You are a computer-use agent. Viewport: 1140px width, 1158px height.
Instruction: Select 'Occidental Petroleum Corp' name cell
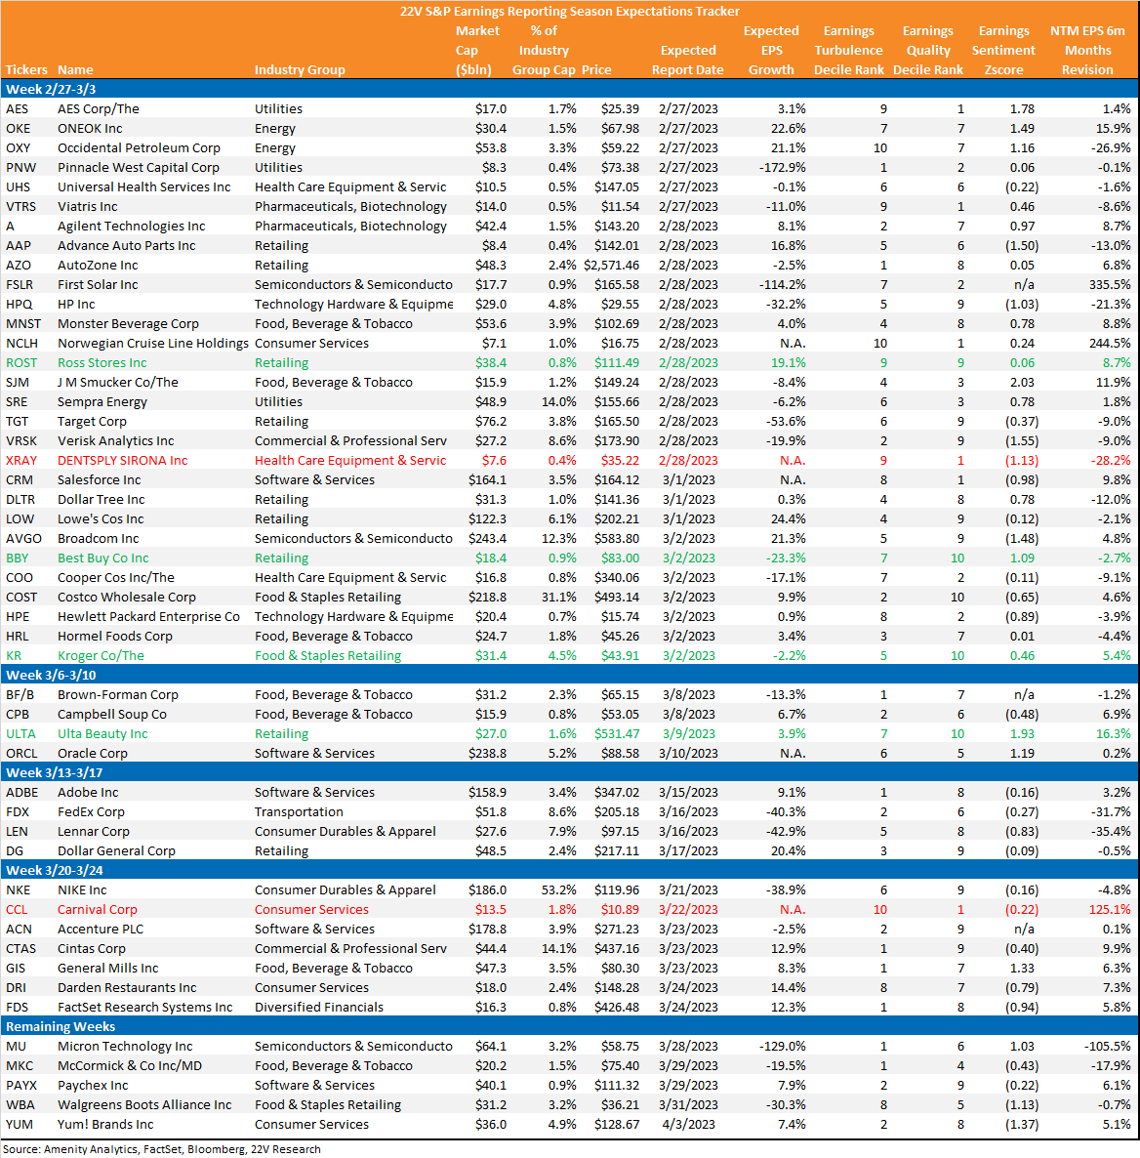(x=139, y=147)
